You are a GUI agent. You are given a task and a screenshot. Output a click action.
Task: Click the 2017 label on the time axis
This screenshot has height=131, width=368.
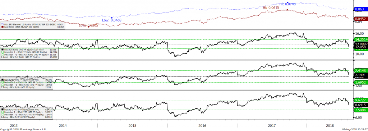click(x=272, y=126)
